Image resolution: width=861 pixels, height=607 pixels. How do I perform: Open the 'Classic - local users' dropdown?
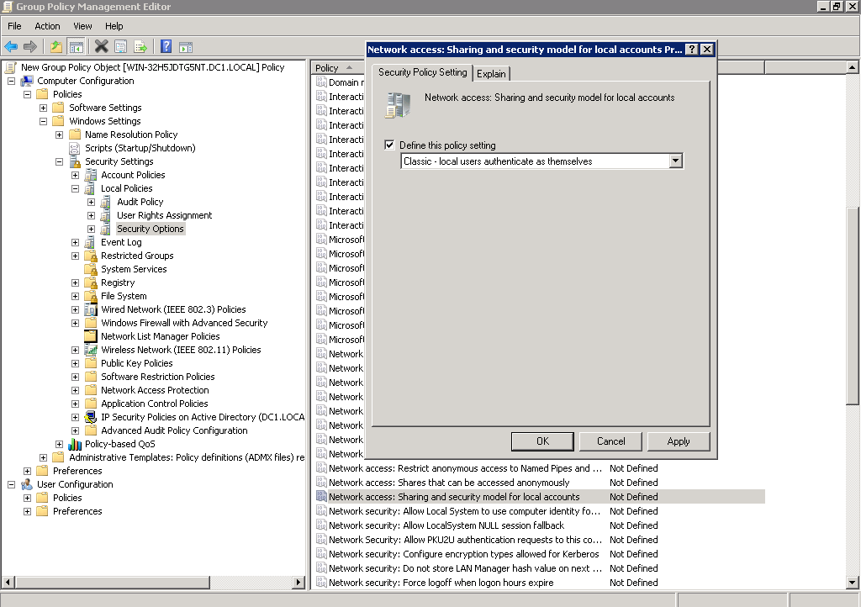click(675, 161)
